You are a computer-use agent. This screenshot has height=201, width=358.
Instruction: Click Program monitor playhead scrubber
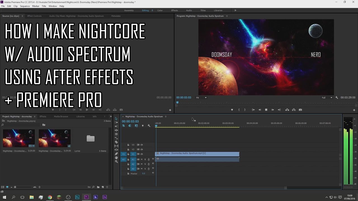tap(177, 103)
